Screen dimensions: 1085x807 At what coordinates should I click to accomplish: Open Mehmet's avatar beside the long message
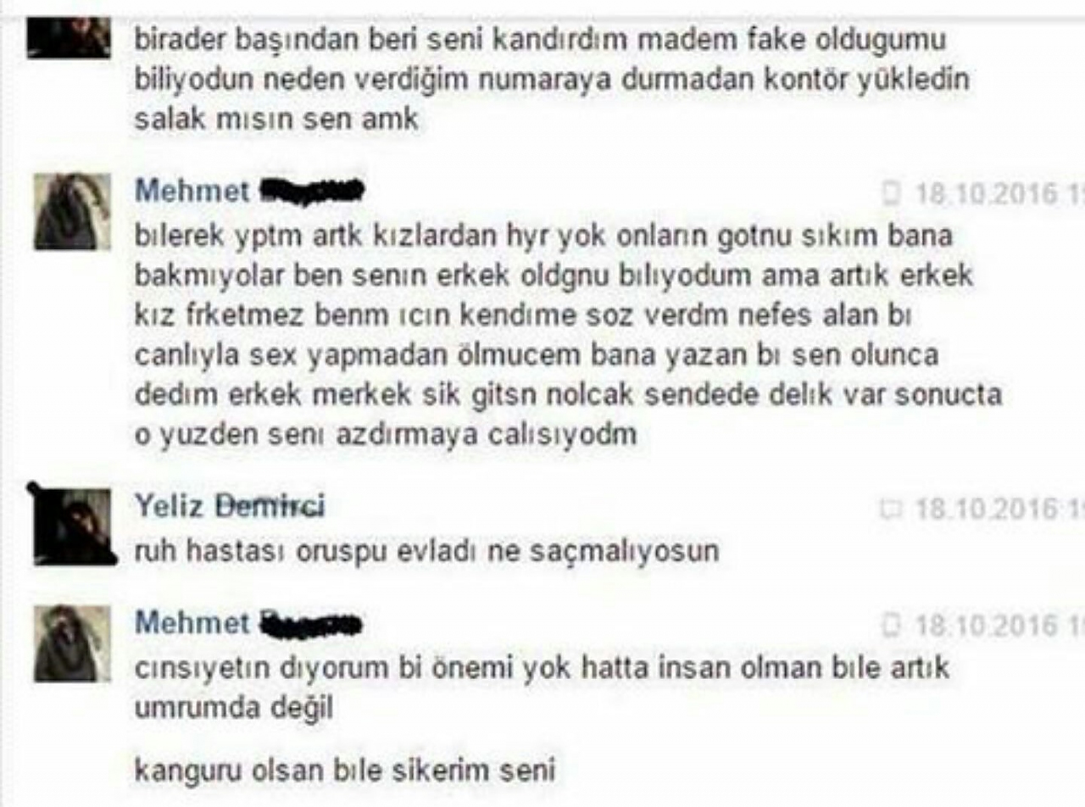[x=72, y=212]
